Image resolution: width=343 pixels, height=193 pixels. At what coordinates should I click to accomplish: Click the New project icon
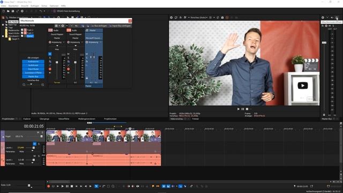(3, 11)
